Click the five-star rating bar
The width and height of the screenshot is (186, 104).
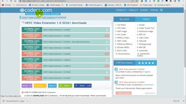[146, 63]
